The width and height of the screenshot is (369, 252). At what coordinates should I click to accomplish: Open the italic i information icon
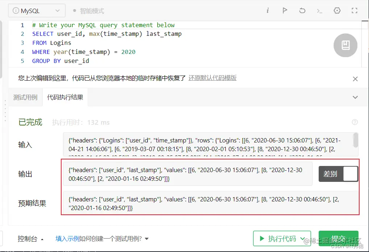(x=268, y=10)
